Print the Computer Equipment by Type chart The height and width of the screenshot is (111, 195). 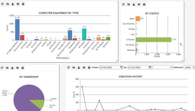coord(23,4)
